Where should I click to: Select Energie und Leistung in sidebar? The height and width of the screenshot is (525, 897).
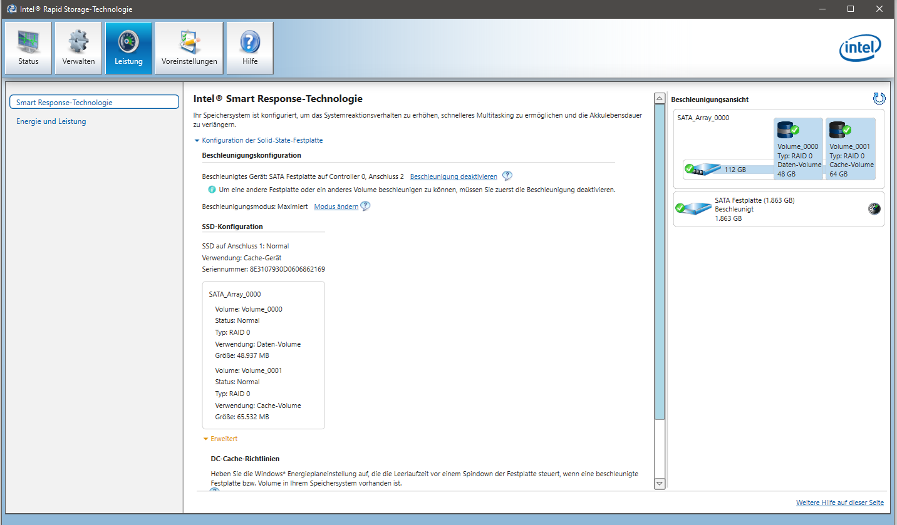[51, 121]
